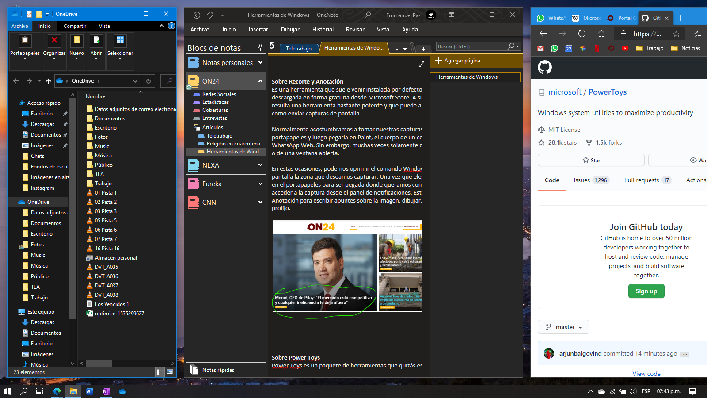The image size is (707, 398).
Task: Click OneNote back arrow icon
Action: tap(197, 15)
